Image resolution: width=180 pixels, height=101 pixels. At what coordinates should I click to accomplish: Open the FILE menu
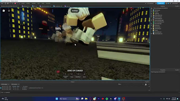[2, 3]
